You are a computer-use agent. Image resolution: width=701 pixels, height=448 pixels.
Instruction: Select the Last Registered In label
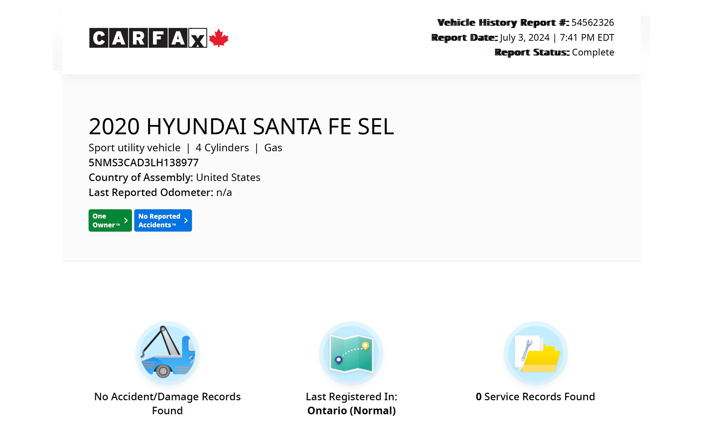click(x=351, y=397)
